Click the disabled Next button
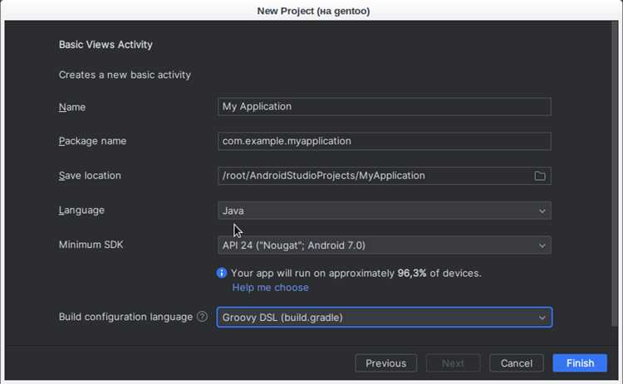Image resolution: width=623 pixels, height=384 pixels. tap(453, 363)
